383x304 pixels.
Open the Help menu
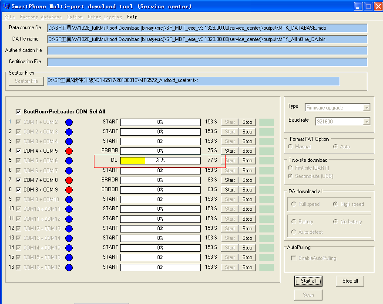(x=132, y=17)
